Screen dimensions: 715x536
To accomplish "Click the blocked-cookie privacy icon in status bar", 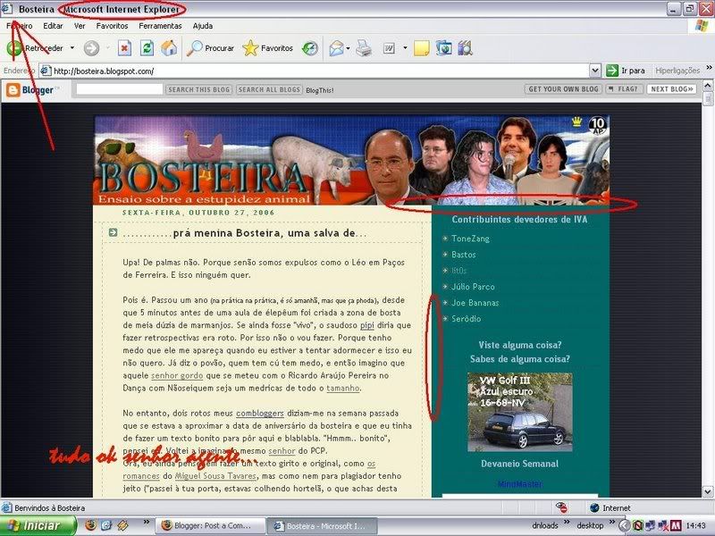I will point(561,507).
